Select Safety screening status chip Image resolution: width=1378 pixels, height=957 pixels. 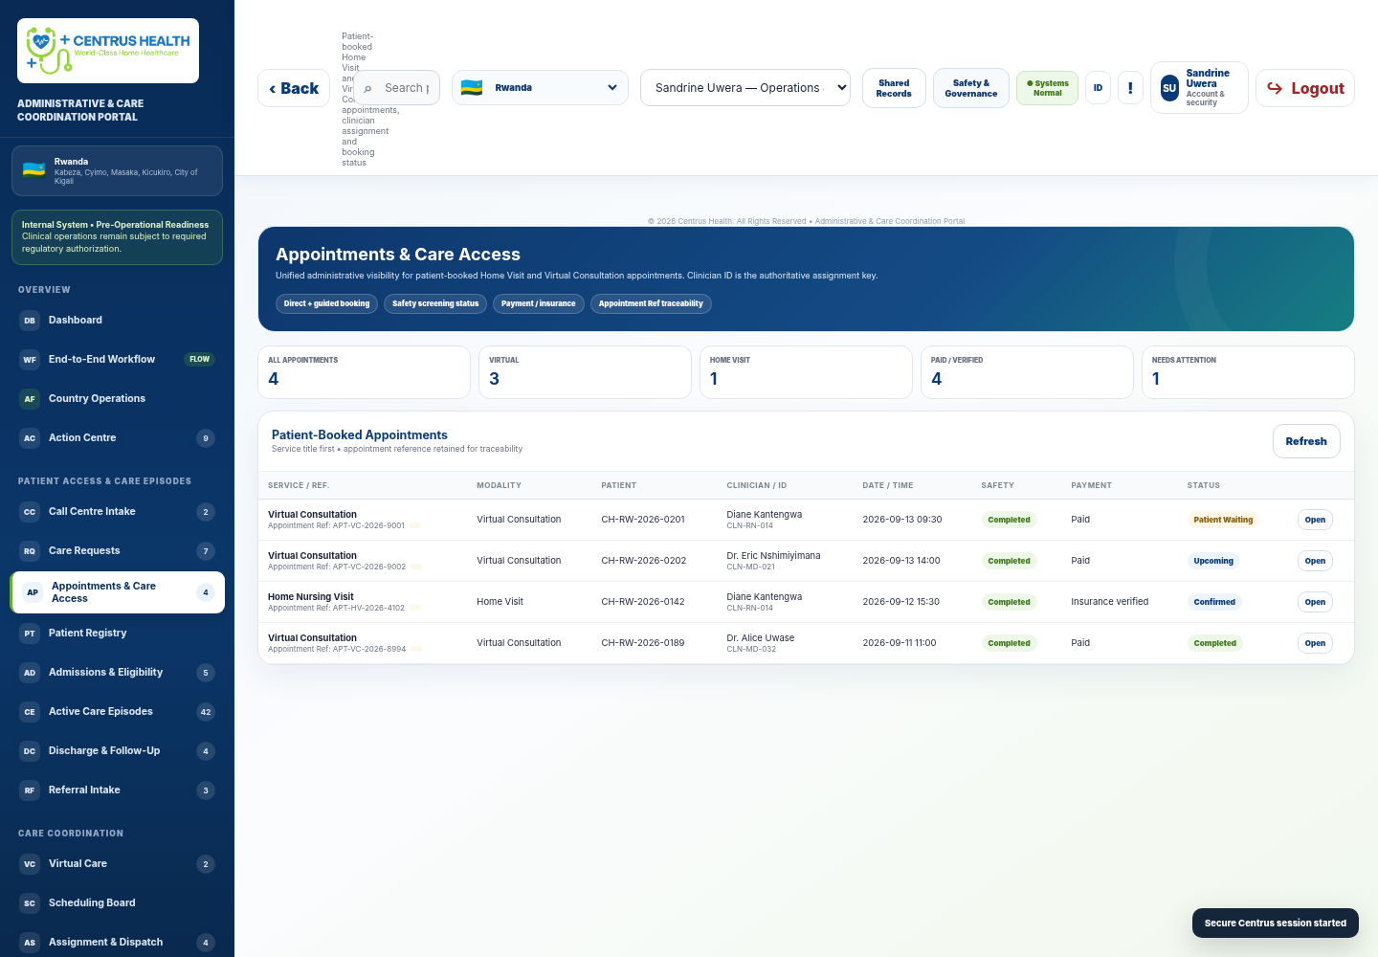(435, 303)
